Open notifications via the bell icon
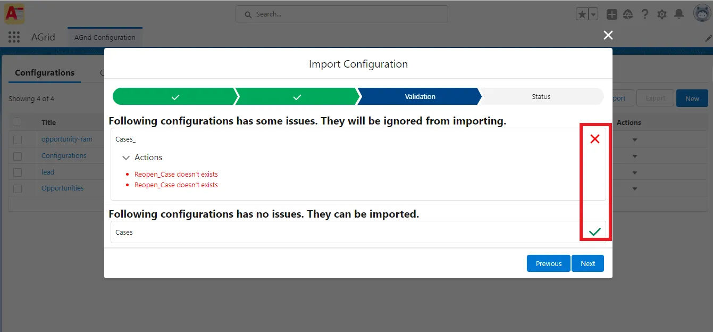Viewport: 713px width, 332px height. click(x=678, y=14)
